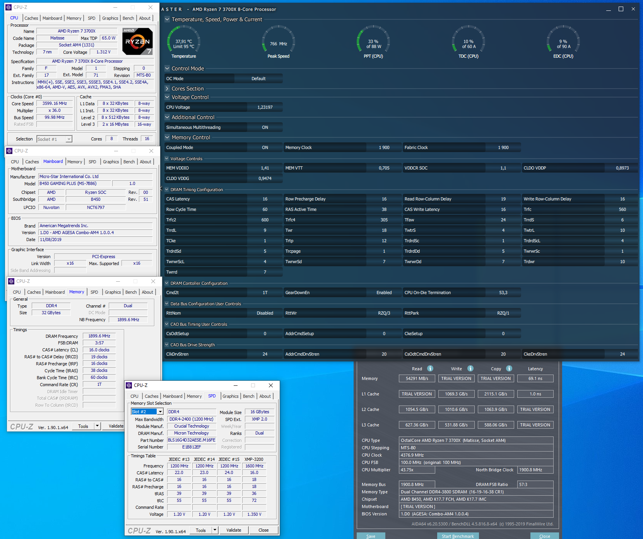Expand the Cores Section
This screenshot has width=643, height=539.
(167, 89)
